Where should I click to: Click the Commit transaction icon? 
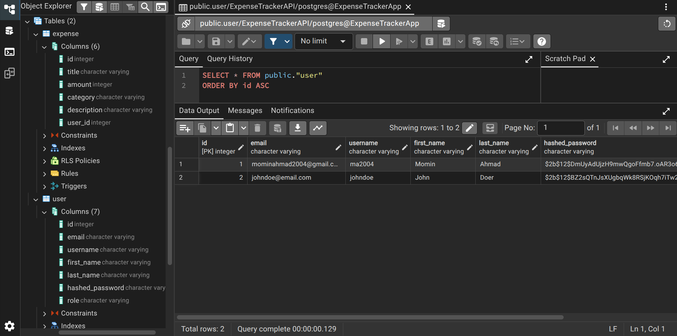(477, 41)
